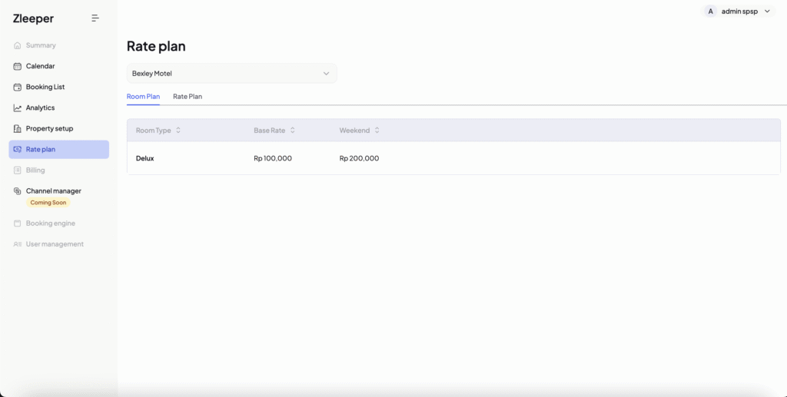Click the User management icon
This screenshot has height=397, width=787.
point(18,244)
